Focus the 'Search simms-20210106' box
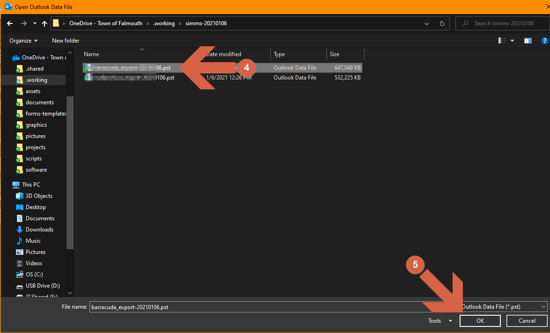This screenshot has width=550, height=333. coord(503,23)
